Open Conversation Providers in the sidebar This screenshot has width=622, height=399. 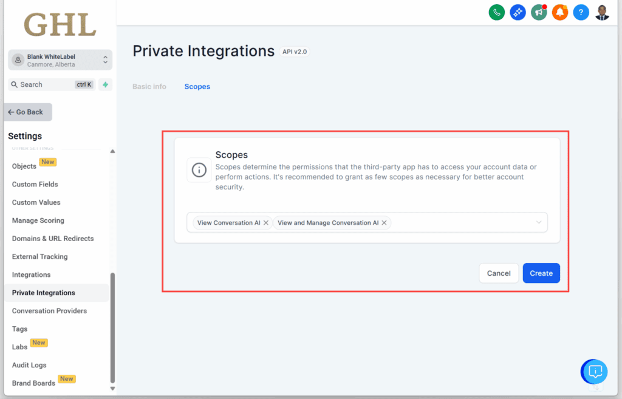coord(49,310)
